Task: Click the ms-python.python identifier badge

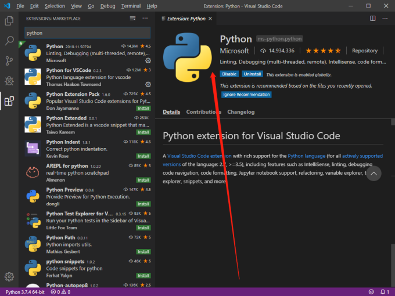Action: [x=279, y=39]
